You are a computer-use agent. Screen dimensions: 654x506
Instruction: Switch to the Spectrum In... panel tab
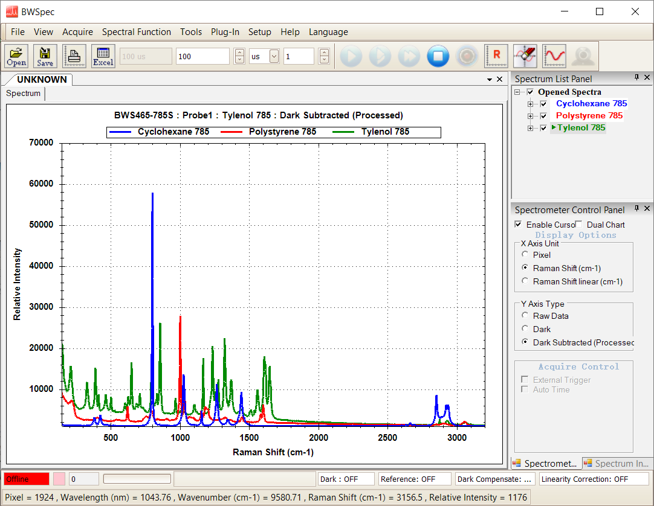pos(617,464)
